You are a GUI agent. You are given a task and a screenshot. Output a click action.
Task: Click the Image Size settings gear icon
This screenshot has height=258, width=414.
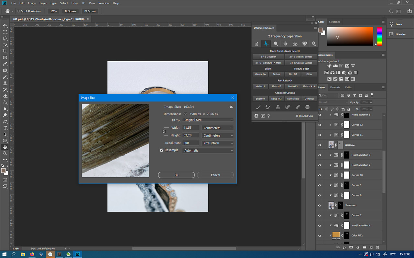coord(231,107)
